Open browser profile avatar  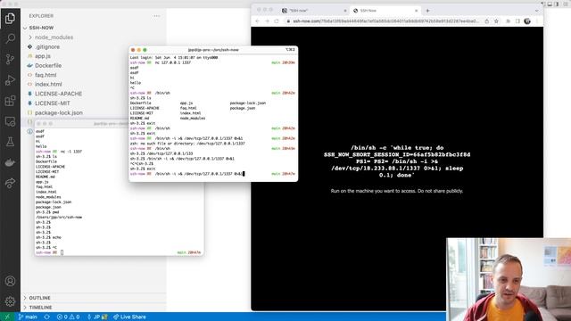pos(527,21)
